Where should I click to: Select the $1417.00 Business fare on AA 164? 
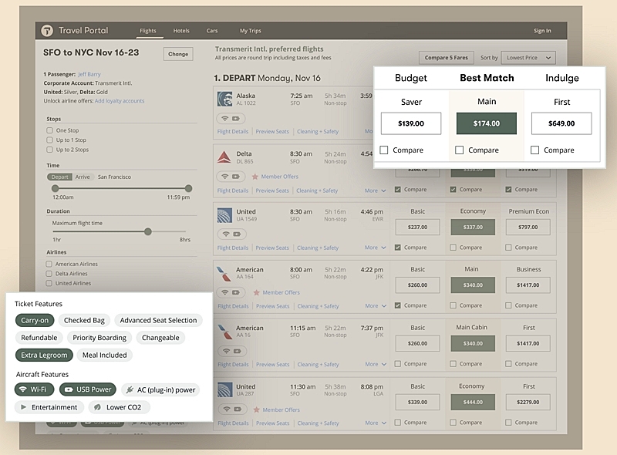pyautogui.click(x=528, y=285)
